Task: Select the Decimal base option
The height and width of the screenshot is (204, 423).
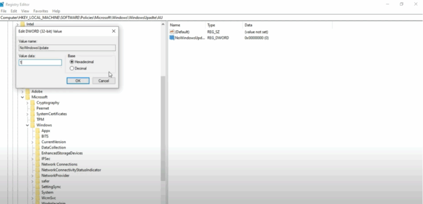Action: coord(72,68)
